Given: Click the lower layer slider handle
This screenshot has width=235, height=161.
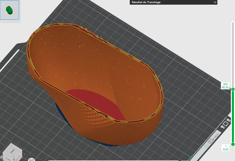Looking at the screenshot, I should (233, 144).
